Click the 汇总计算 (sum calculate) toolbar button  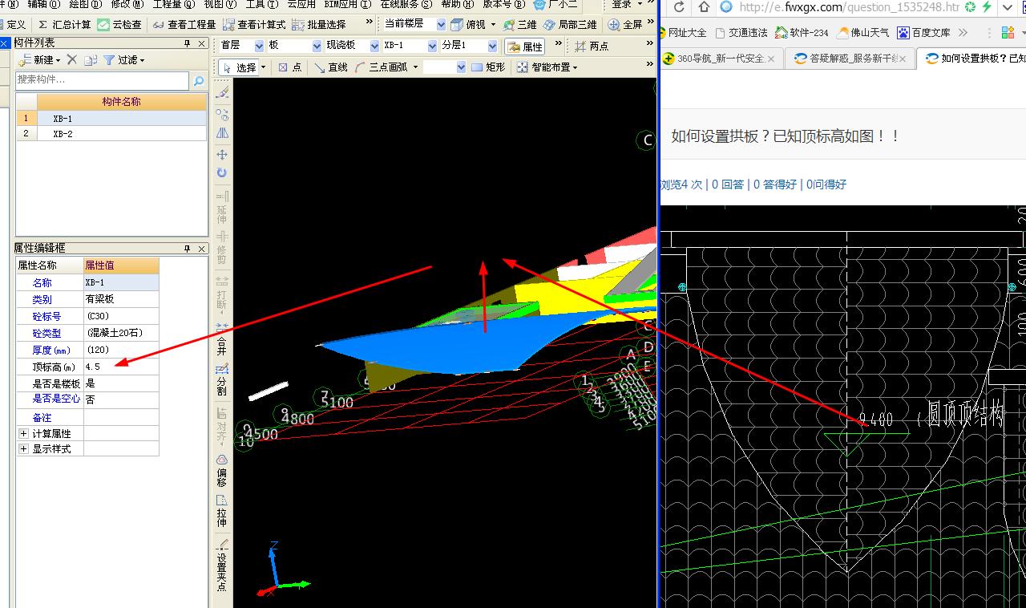tap(64, 25)
